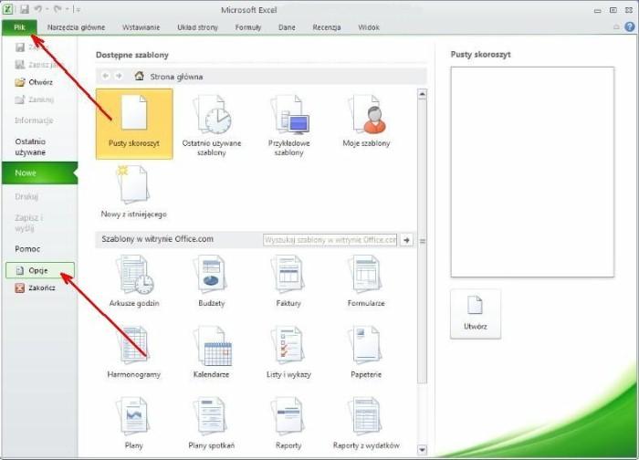The height and width of the screenshot is (460, 639).
Task: Click the forward navigation arrow in templates bar
Action: point(119,76)
